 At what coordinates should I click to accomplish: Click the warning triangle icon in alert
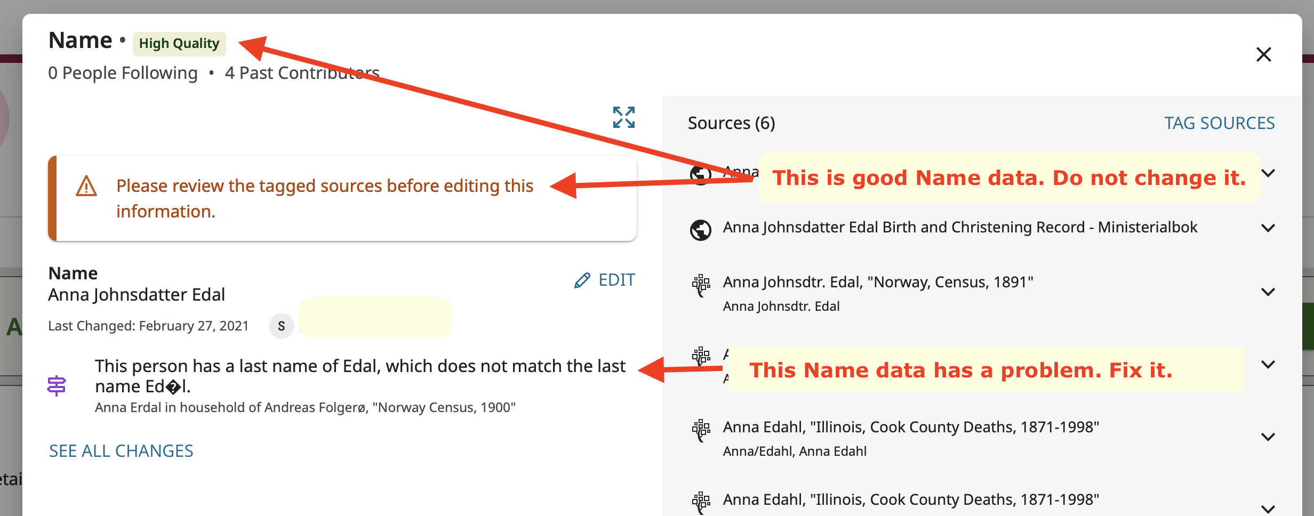click(86, 186)
